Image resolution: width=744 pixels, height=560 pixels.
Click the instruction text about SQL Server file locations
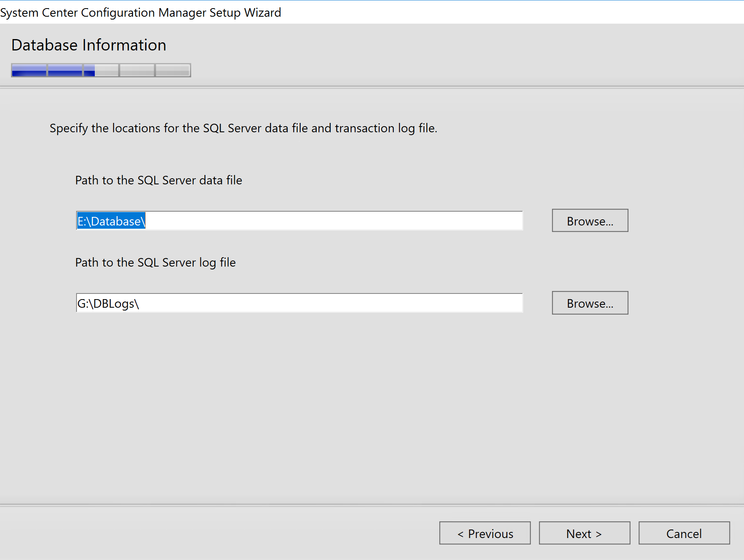pyautogui.click(x=244, y=128)
